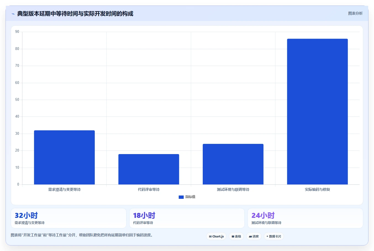
Task: Click the y-axis value 50
Action: (x=17, y=100)
